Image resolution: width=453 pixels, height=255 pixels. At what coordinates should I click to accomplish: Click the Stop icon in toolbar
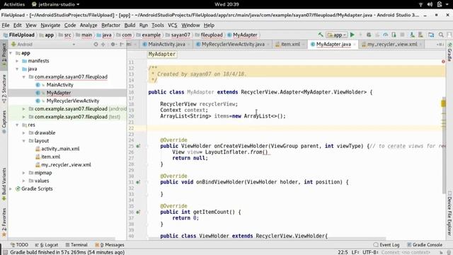[402, 35]
